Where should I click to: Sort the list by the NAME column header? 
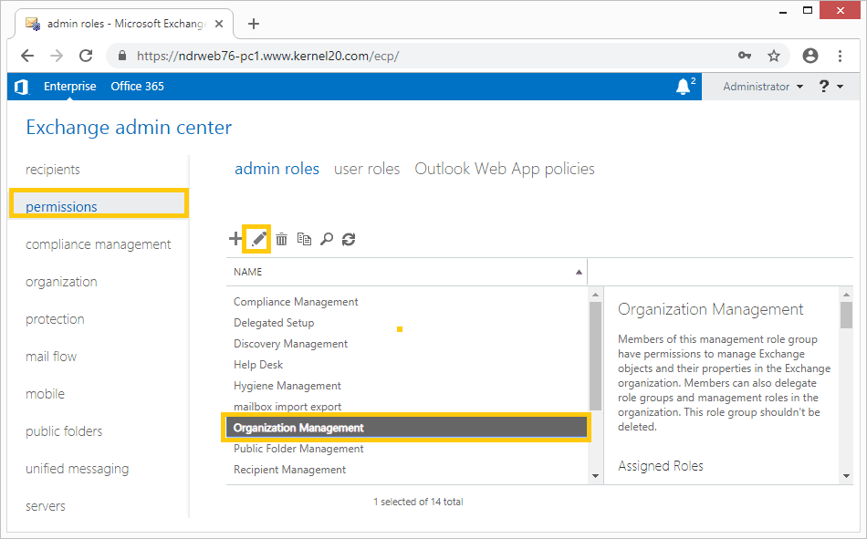tap(406, 272)
